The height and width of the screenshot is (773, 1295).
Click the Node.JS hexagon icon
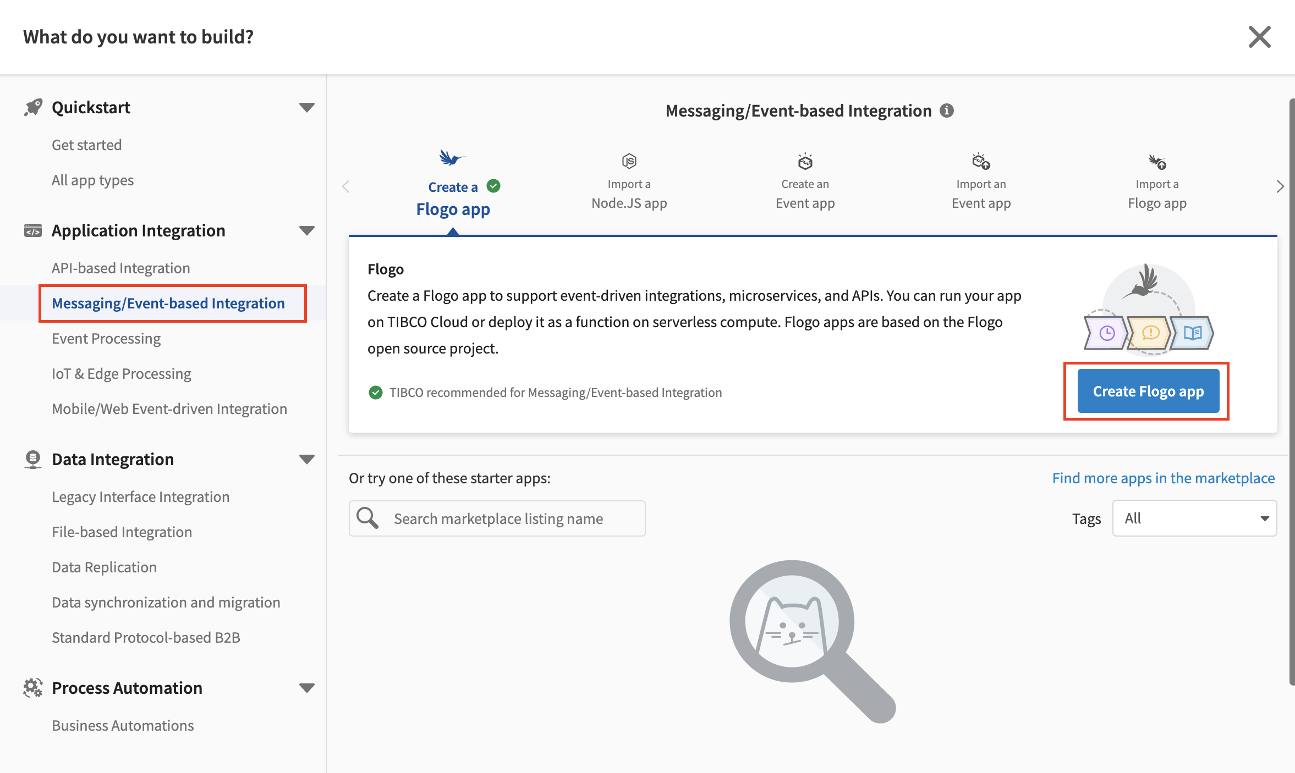tap(629, 161)
